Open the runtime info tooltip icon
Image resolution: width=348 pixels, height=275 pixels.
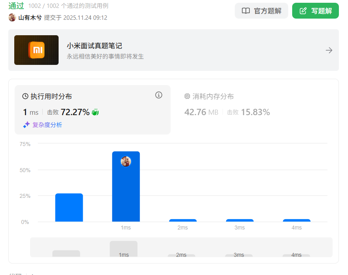(159, 95)
